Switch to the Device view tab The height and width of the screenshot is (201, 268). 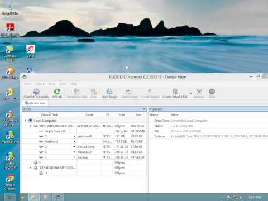pyautogui.click(x=35, y=103)
